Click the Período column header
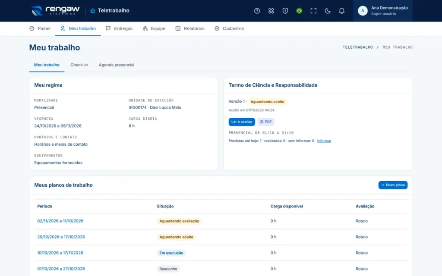442x276 pixels. coord(44,206)
